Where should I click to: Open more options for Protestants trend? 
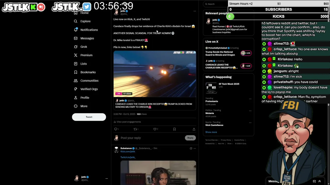[x=250, y=99]
